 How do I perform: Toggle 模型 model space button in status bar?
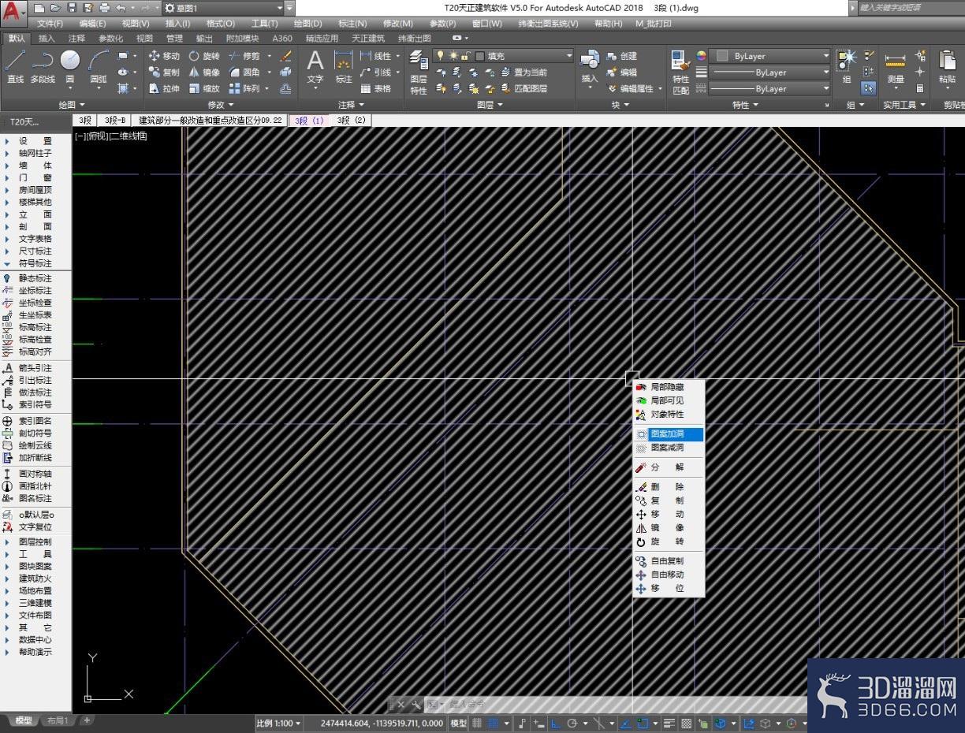click(457, 724)
